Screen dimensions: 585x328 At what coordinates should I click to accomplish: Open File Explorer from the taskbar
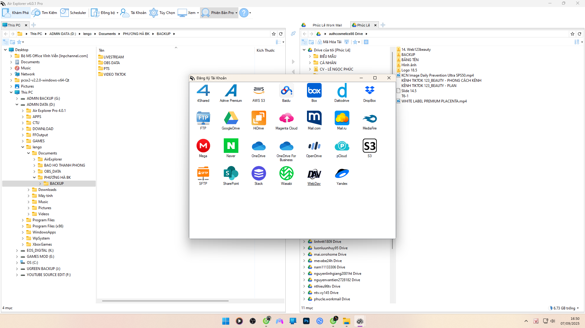tap(346, 321)
